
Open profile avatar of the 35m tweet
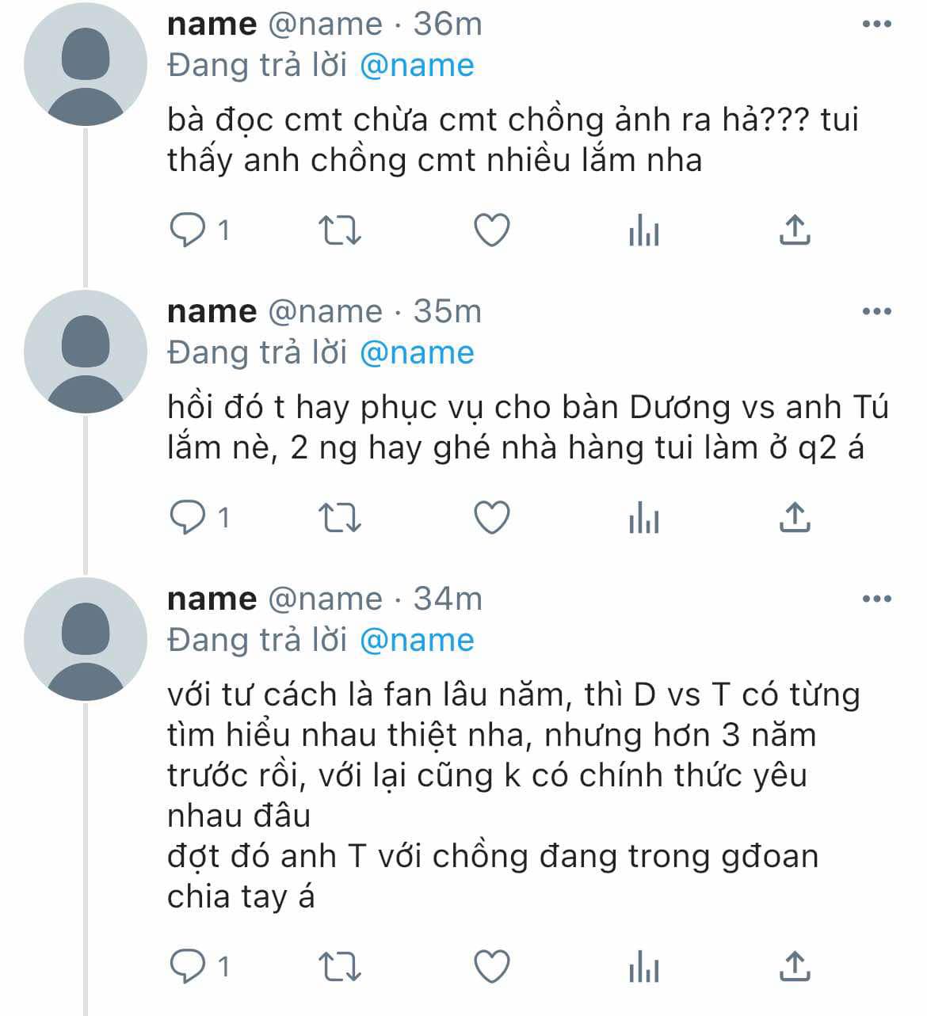(86, 352)
